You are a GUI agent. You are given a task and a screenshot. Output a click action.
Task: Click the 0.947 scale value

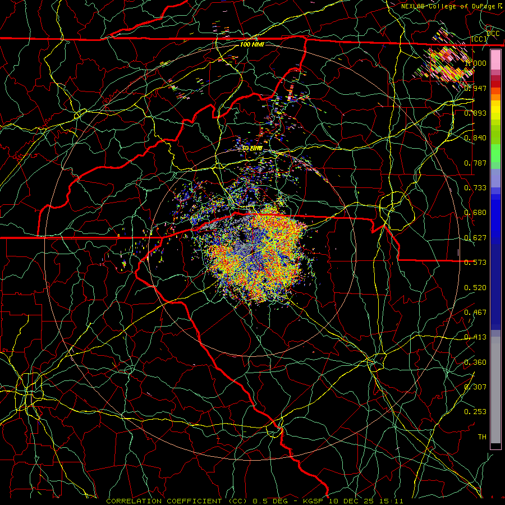(x=475, y=88)
